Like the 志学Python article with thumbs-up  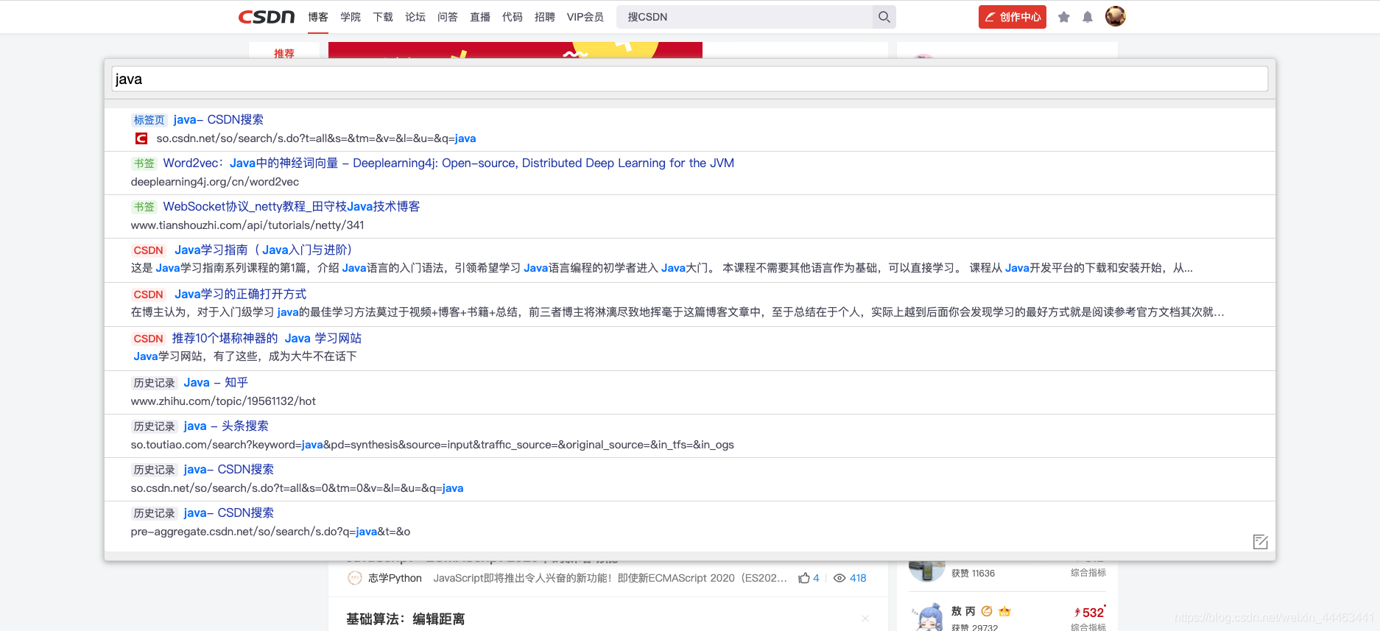[804, 578]
